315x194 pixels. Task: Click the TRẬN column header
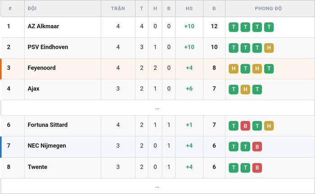(118, 9)
